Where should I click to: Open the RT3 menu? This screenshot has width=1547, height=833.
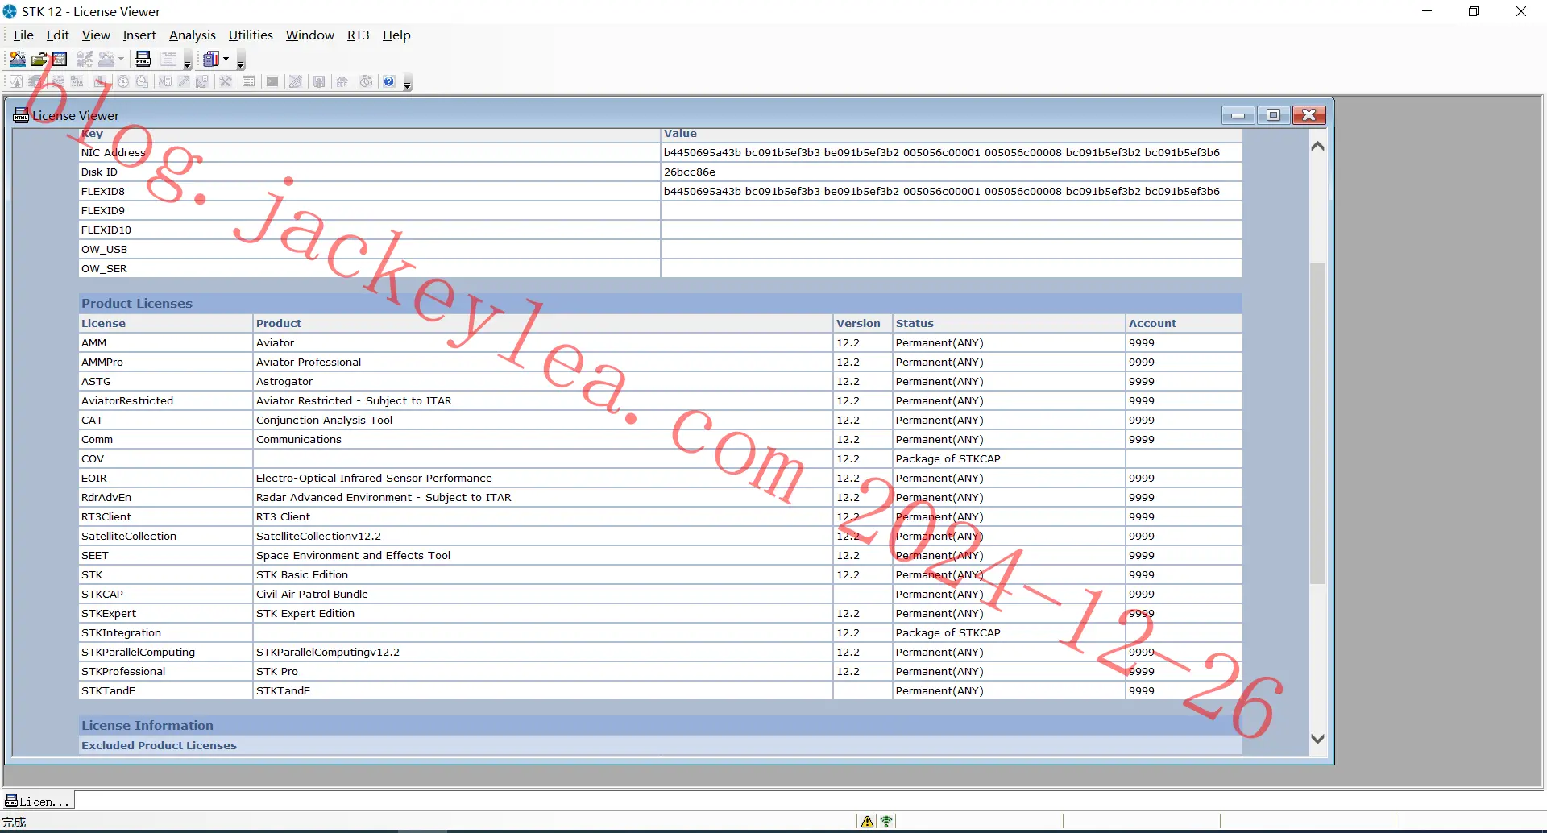point(358,35)
